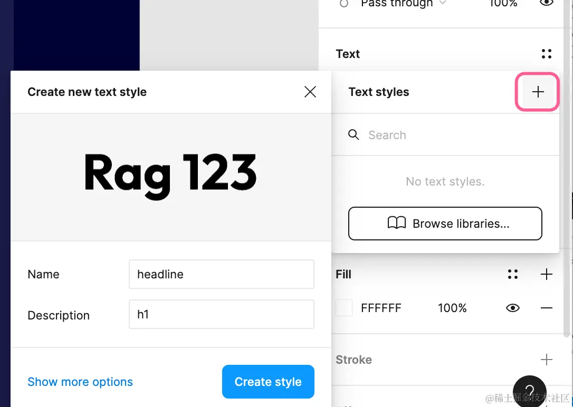This screenshot has height=407, width=573.
Task: Click the Description field containing h1
Action: click(222, 314)
